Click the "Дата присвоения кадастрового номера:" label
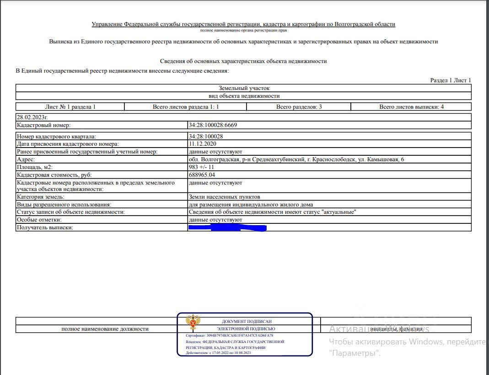The height and width of the screenshot is (375, 489). pyautogui.click(x=68, y=144)
